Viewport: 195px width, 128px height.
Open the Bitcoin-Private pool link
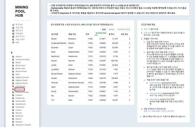click(21, 71)
